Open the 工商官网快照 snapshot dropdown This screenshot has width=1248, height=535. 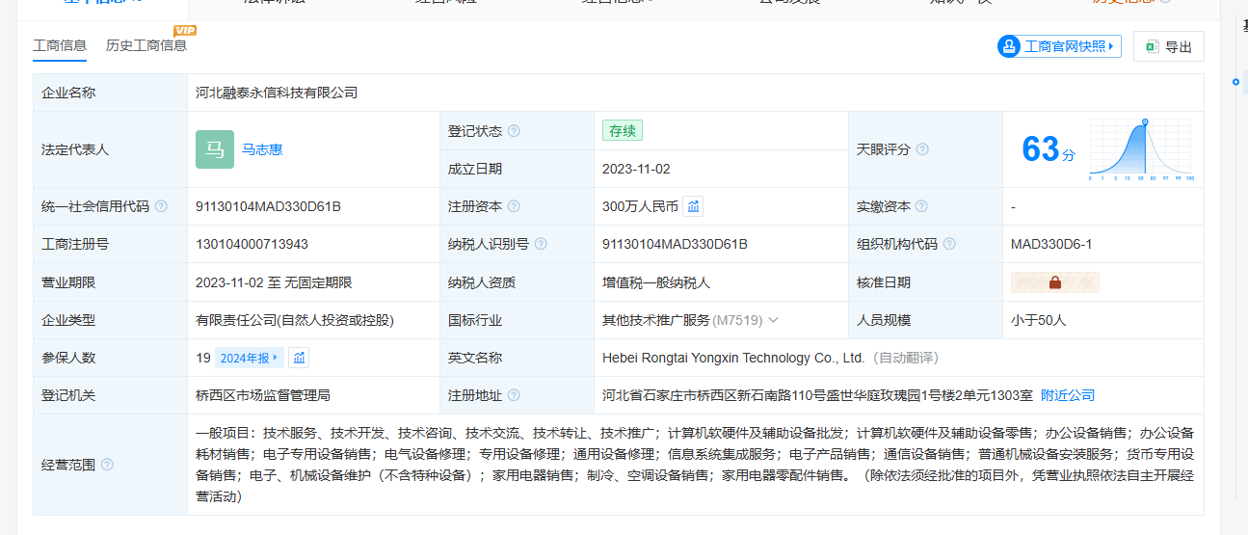pyautogui.click(x=1059, y=46)
